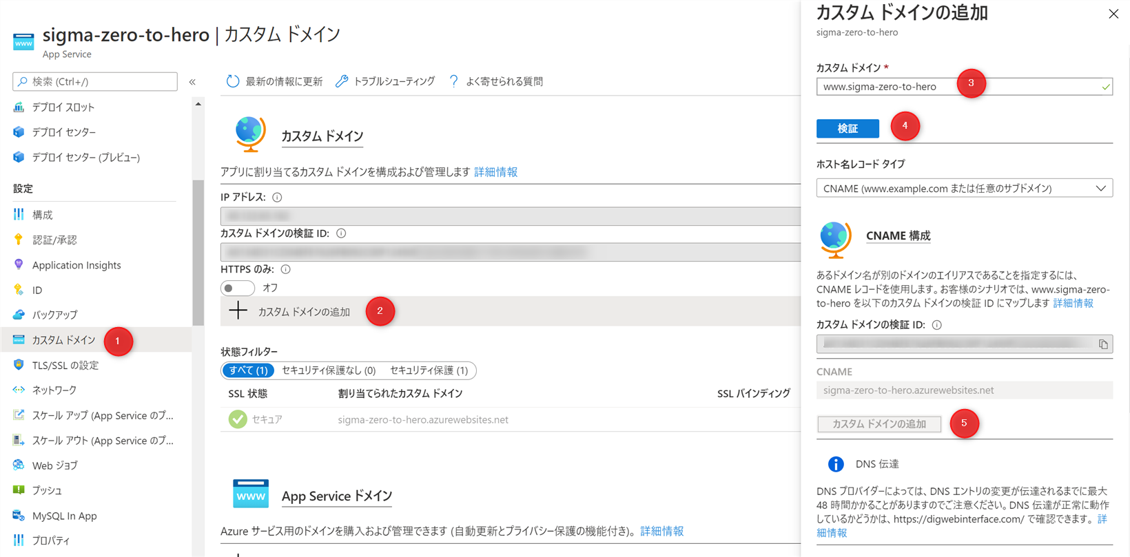Click the 認証/承認 key icon

click(19, 240)
